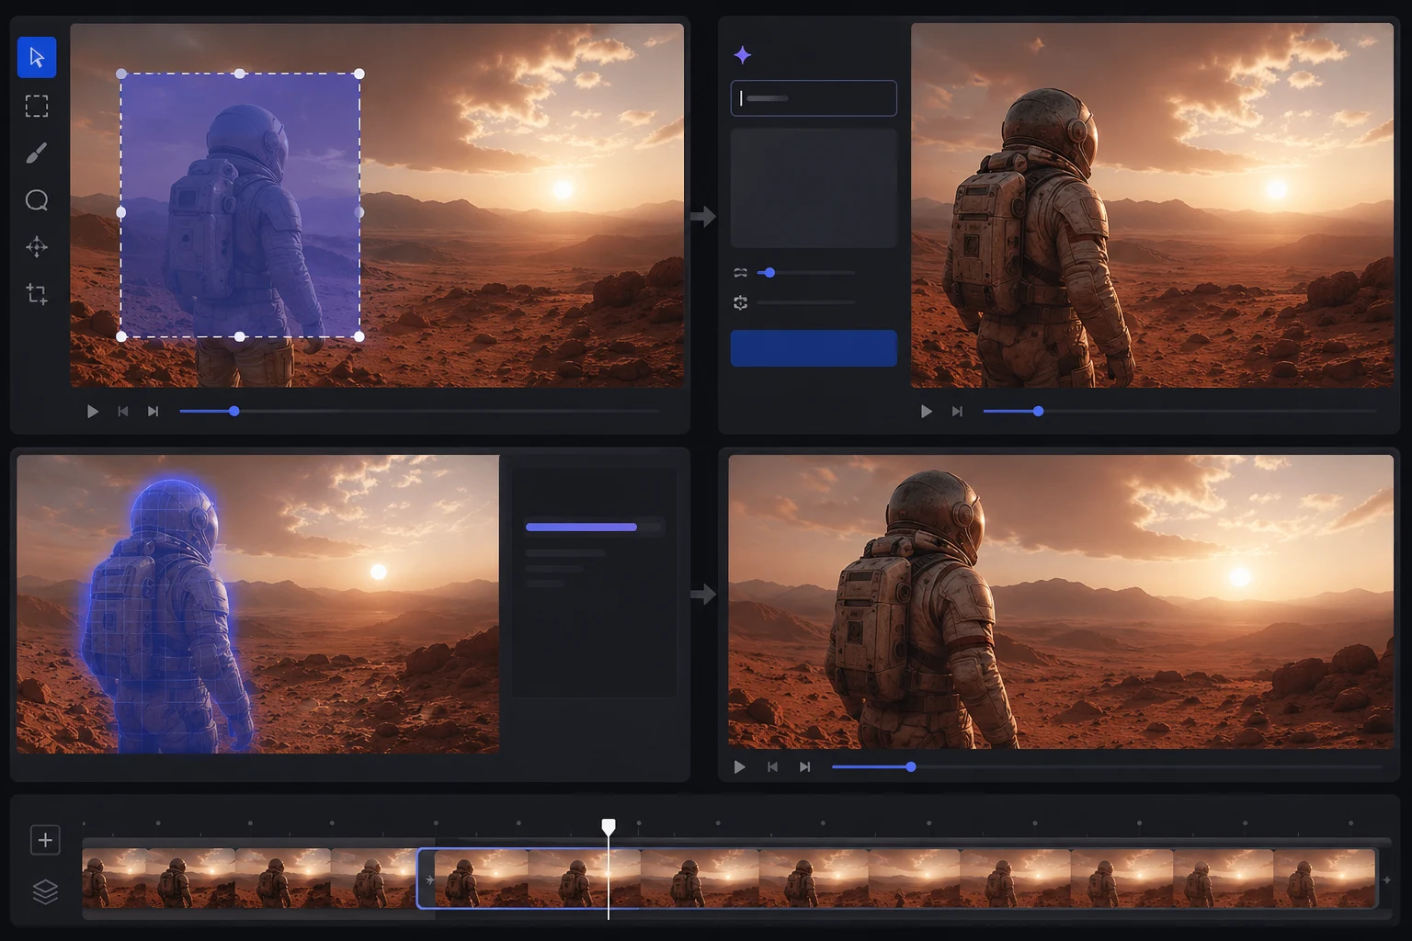
Task: Select the brush tool
Action: 37,153
